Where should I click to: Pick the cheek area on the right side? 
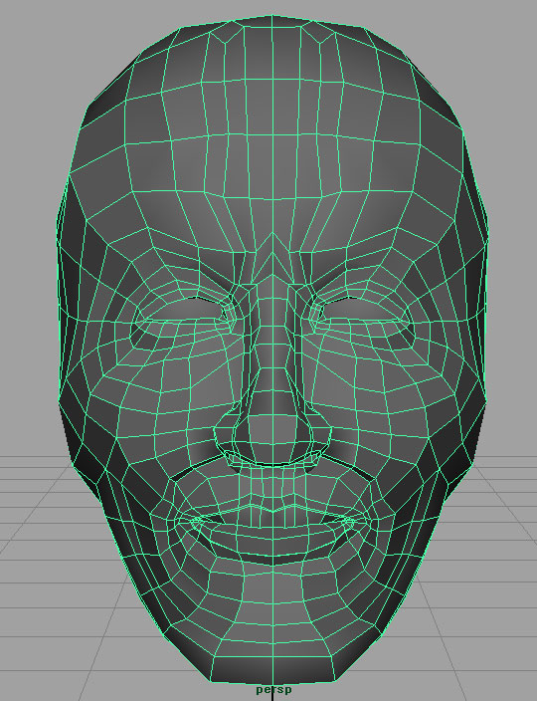pyautogui.click(x=400, y=402)
